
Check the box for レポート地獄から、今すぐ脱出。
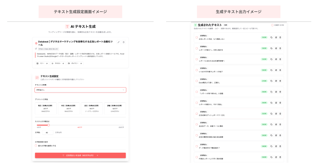pos(197,103)
